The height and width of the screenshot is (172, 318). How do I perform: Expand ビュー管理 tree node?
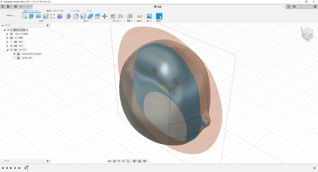pyautogui.click(x=7, y=38)
